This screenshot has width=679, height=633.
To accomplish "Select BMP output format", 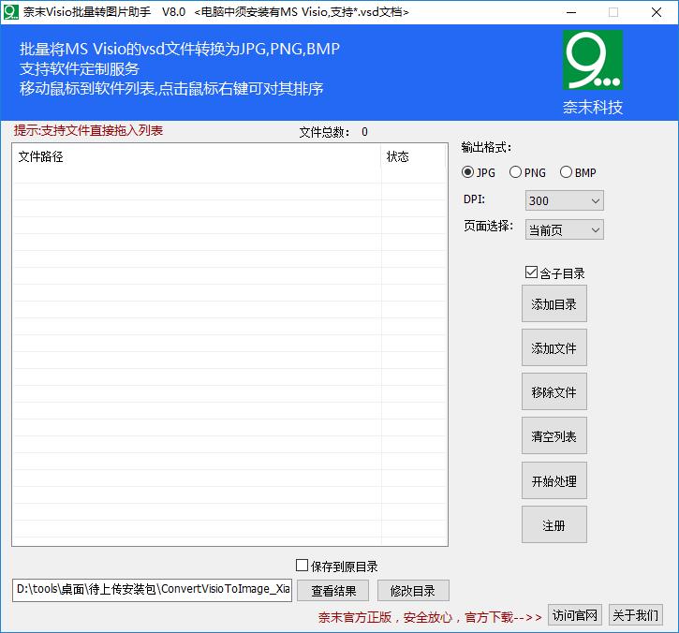I will 566,172.
